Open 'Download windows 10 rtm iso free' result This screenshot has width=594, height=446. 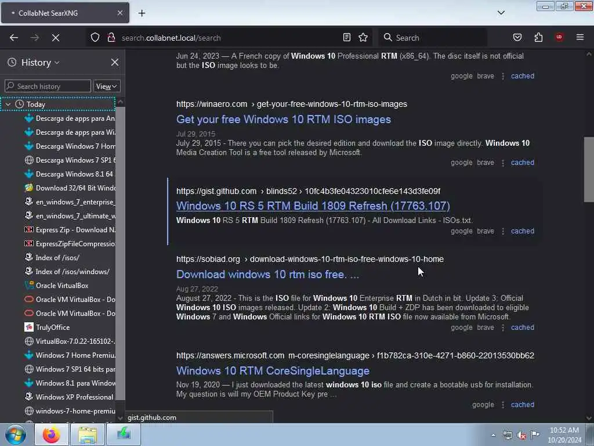(267, 274)
